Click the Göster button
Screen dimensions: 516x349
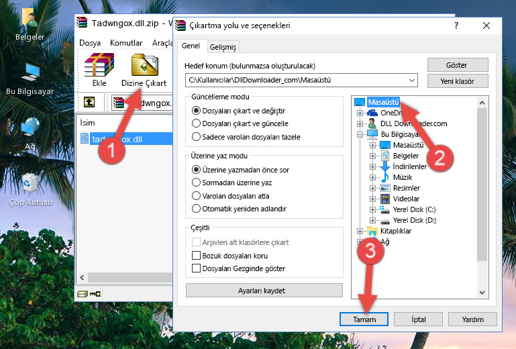tap(458, 65)
